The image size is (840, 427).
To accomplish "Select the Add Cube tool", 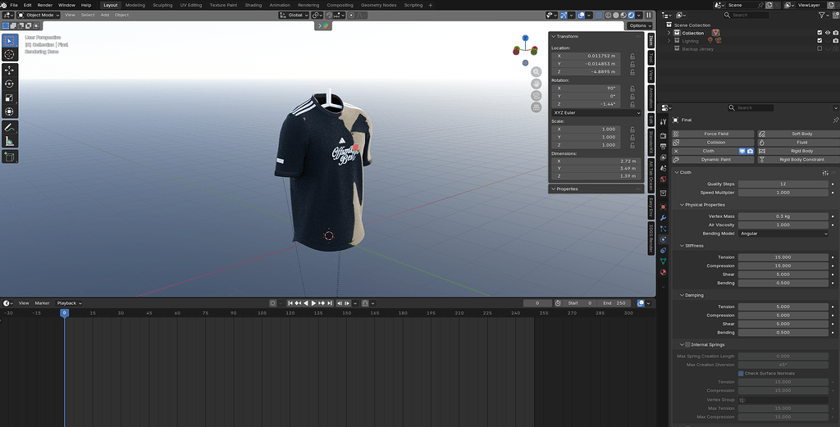I will pyautogui.click(x=10, y=157).
